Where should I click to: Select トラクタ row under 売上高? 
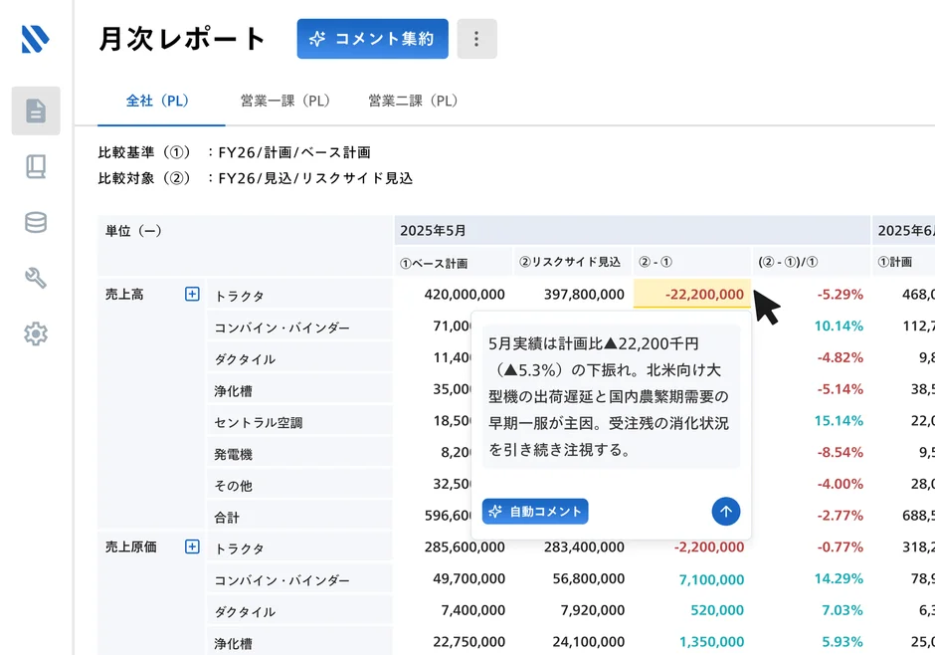299,296
